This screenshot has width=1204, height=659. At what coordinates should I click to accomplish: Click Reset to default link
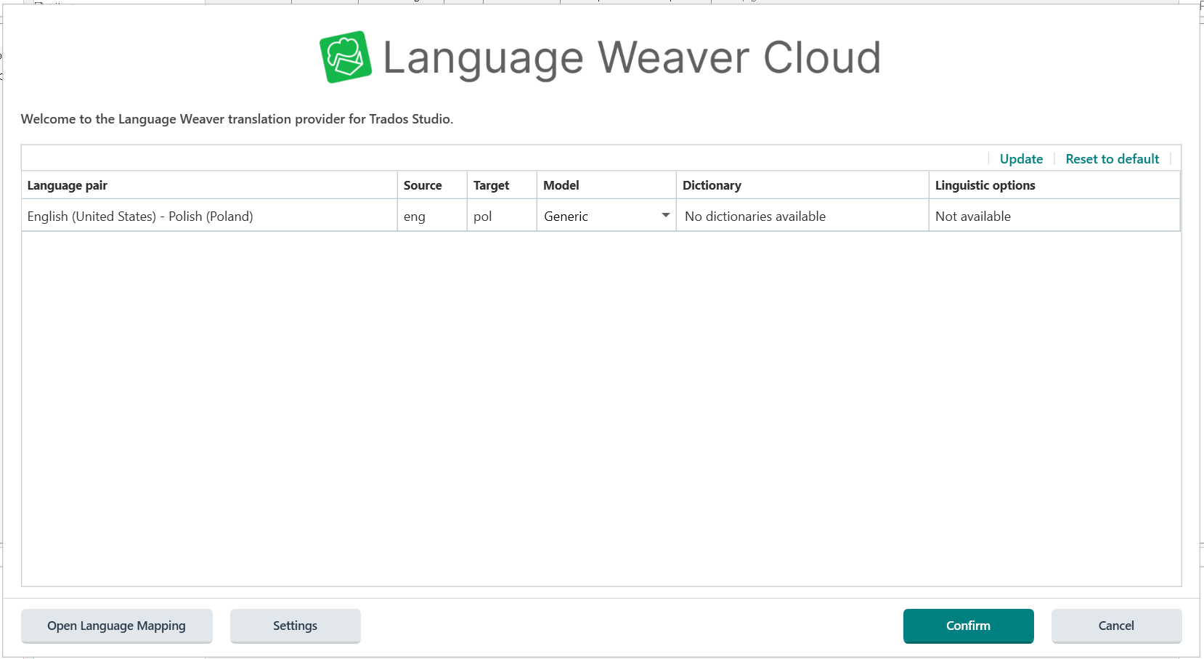click(x=1112, y=159)
